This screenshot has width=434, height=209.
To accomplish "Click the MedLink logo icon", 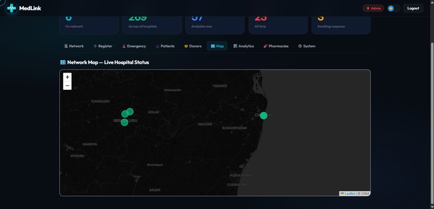I will (x=12, y=8).
